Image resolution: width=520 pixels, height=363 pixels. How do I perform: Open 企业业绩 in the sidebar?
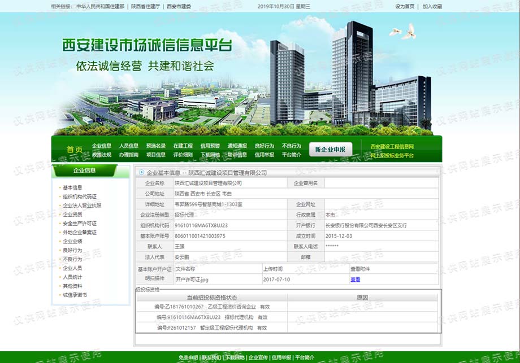[72, 241]
